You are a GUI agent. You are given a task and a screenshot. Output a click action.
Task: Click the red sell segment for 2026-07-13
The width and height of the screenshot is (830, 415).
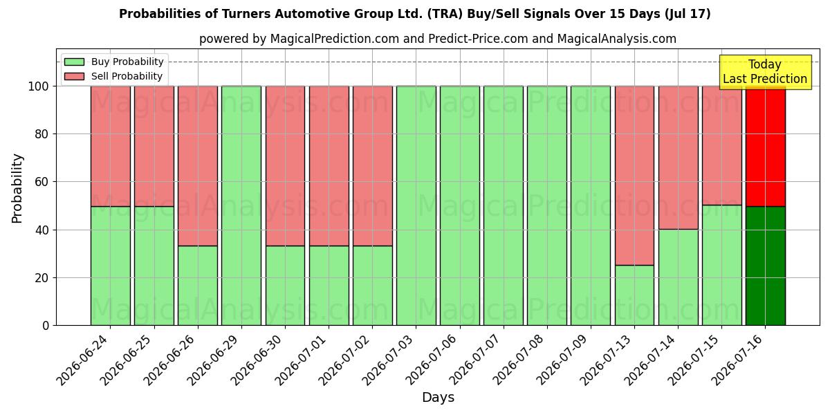[x=634, y=176]
